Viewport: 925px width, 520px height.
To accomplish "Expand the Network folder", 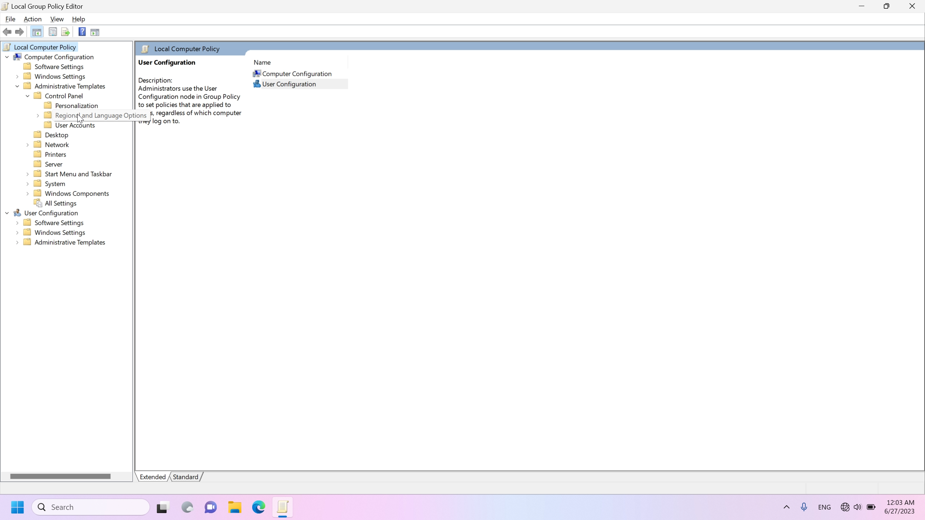I will tap(27, 145).
